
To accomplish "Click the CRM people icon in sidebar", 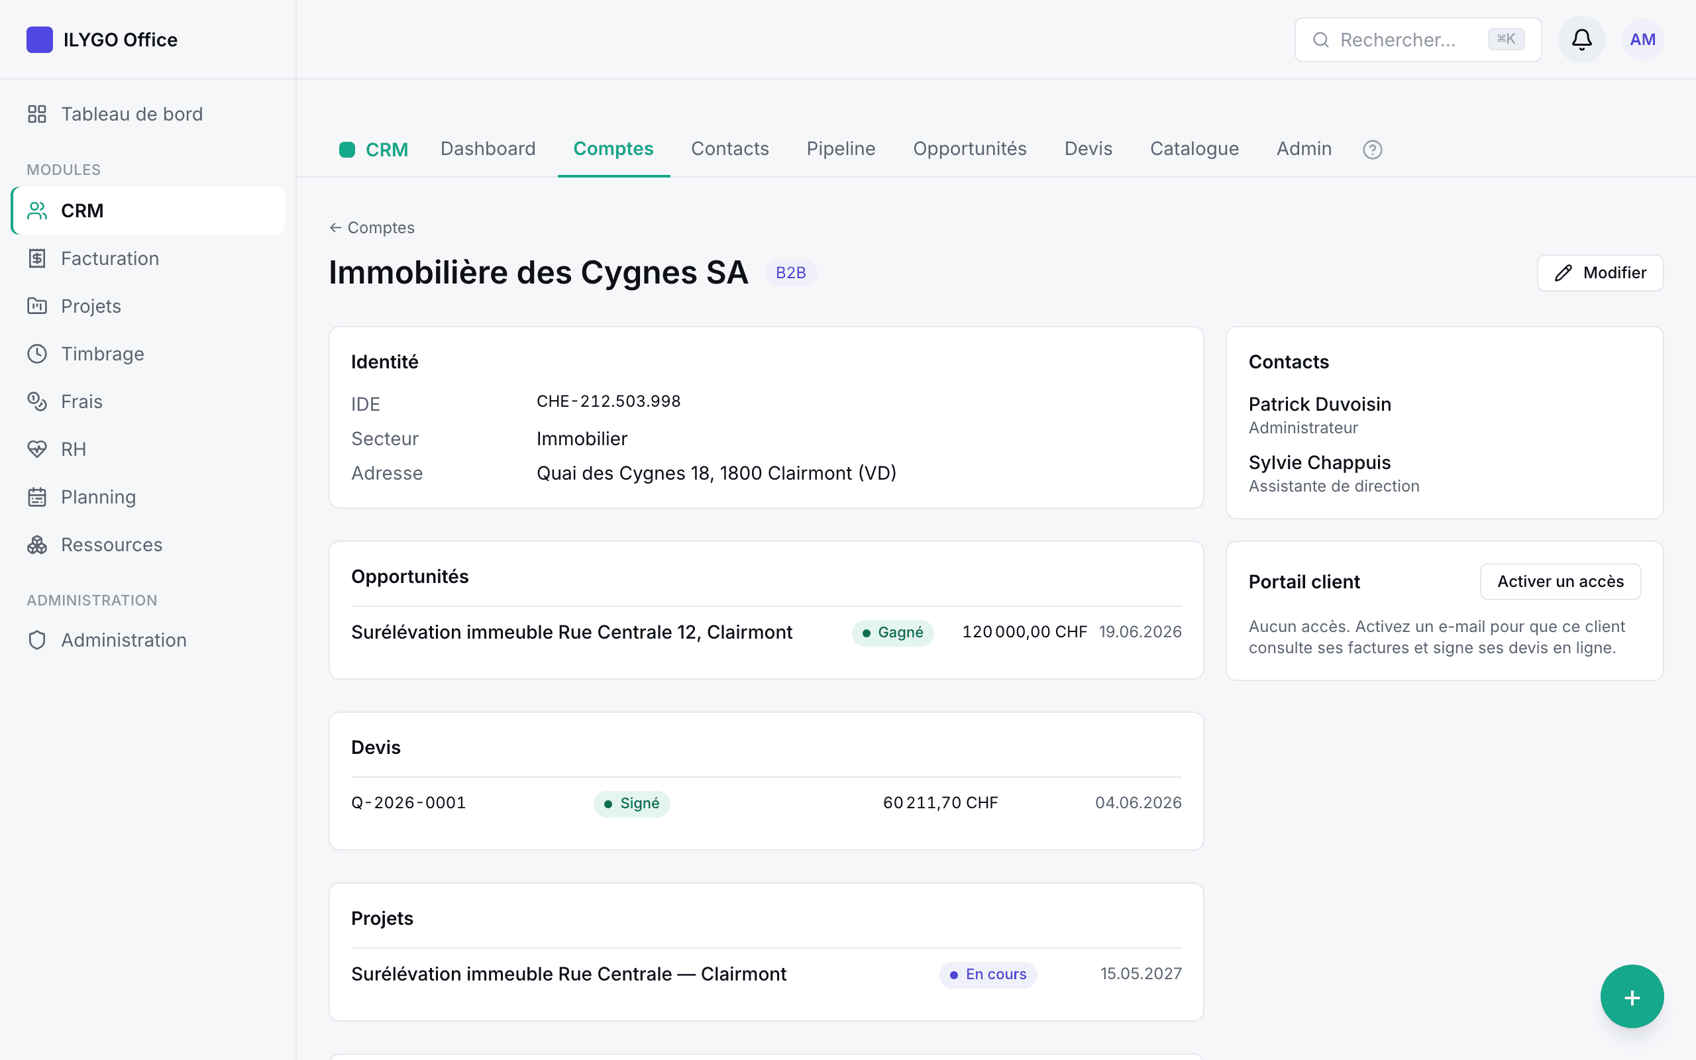I will [37, 211].
